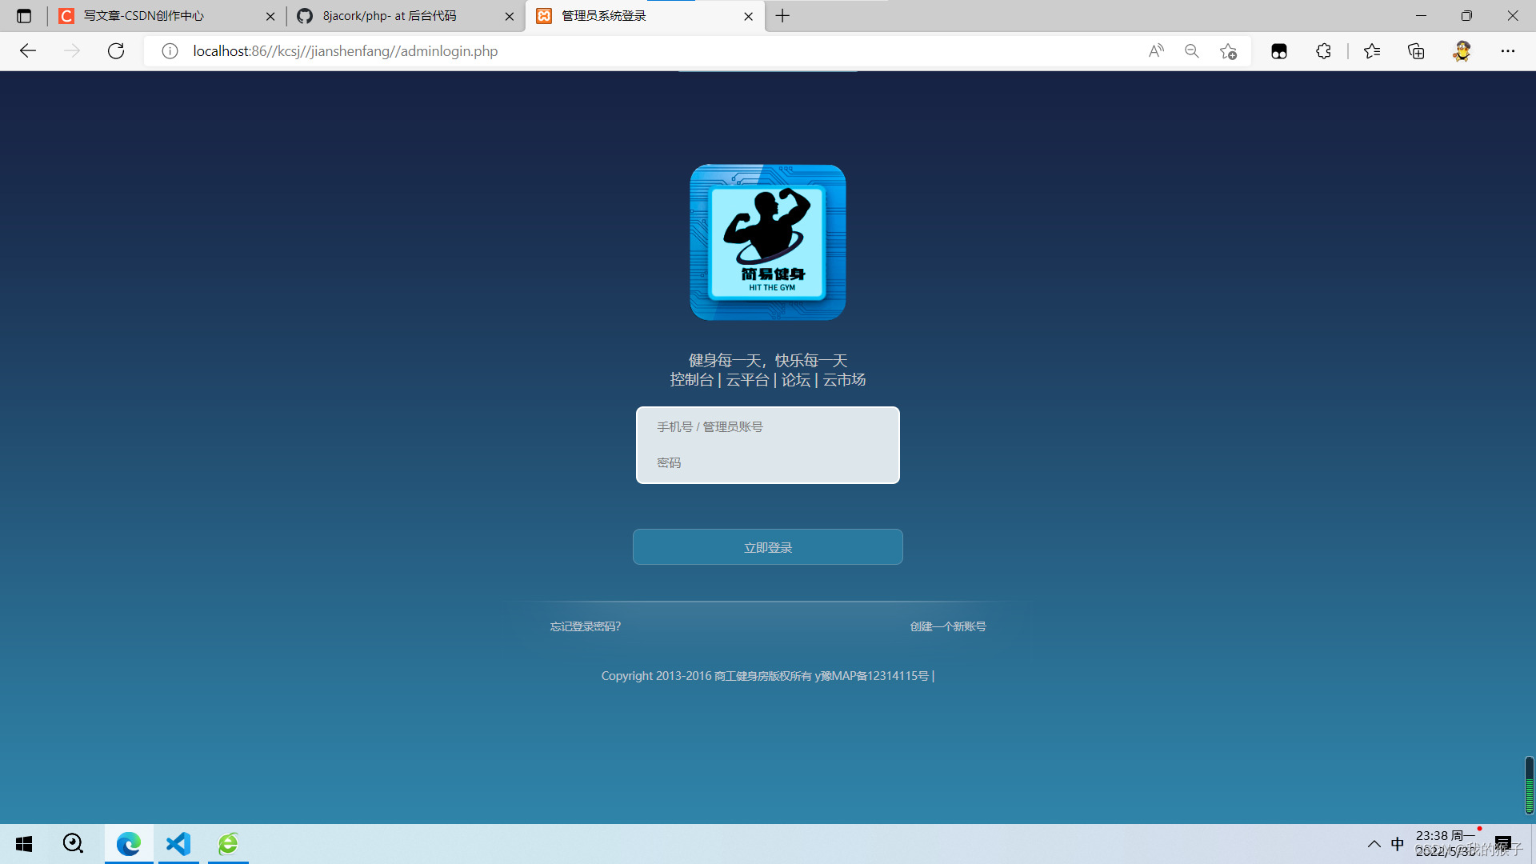Open the browser Extensions puzzle icon
1536x864 pixels.
click(x=1323, y=51)
